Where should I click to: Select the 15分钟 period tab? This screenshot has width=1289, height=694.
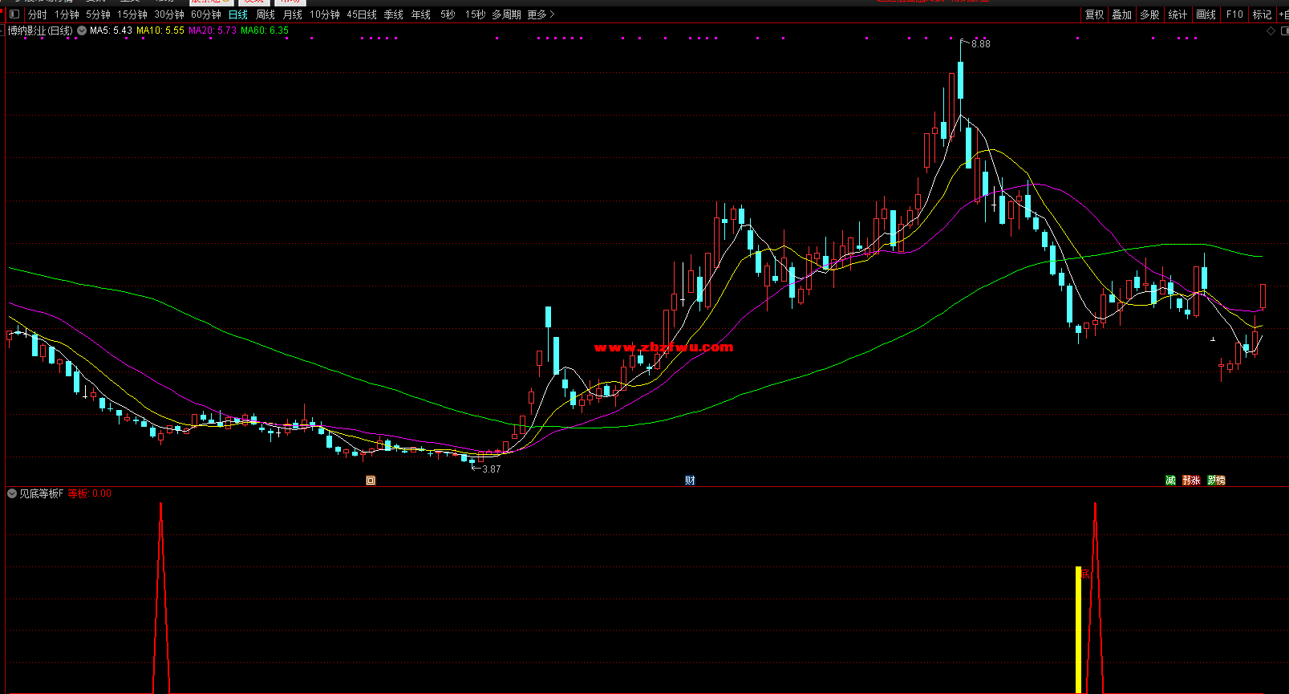132,14
